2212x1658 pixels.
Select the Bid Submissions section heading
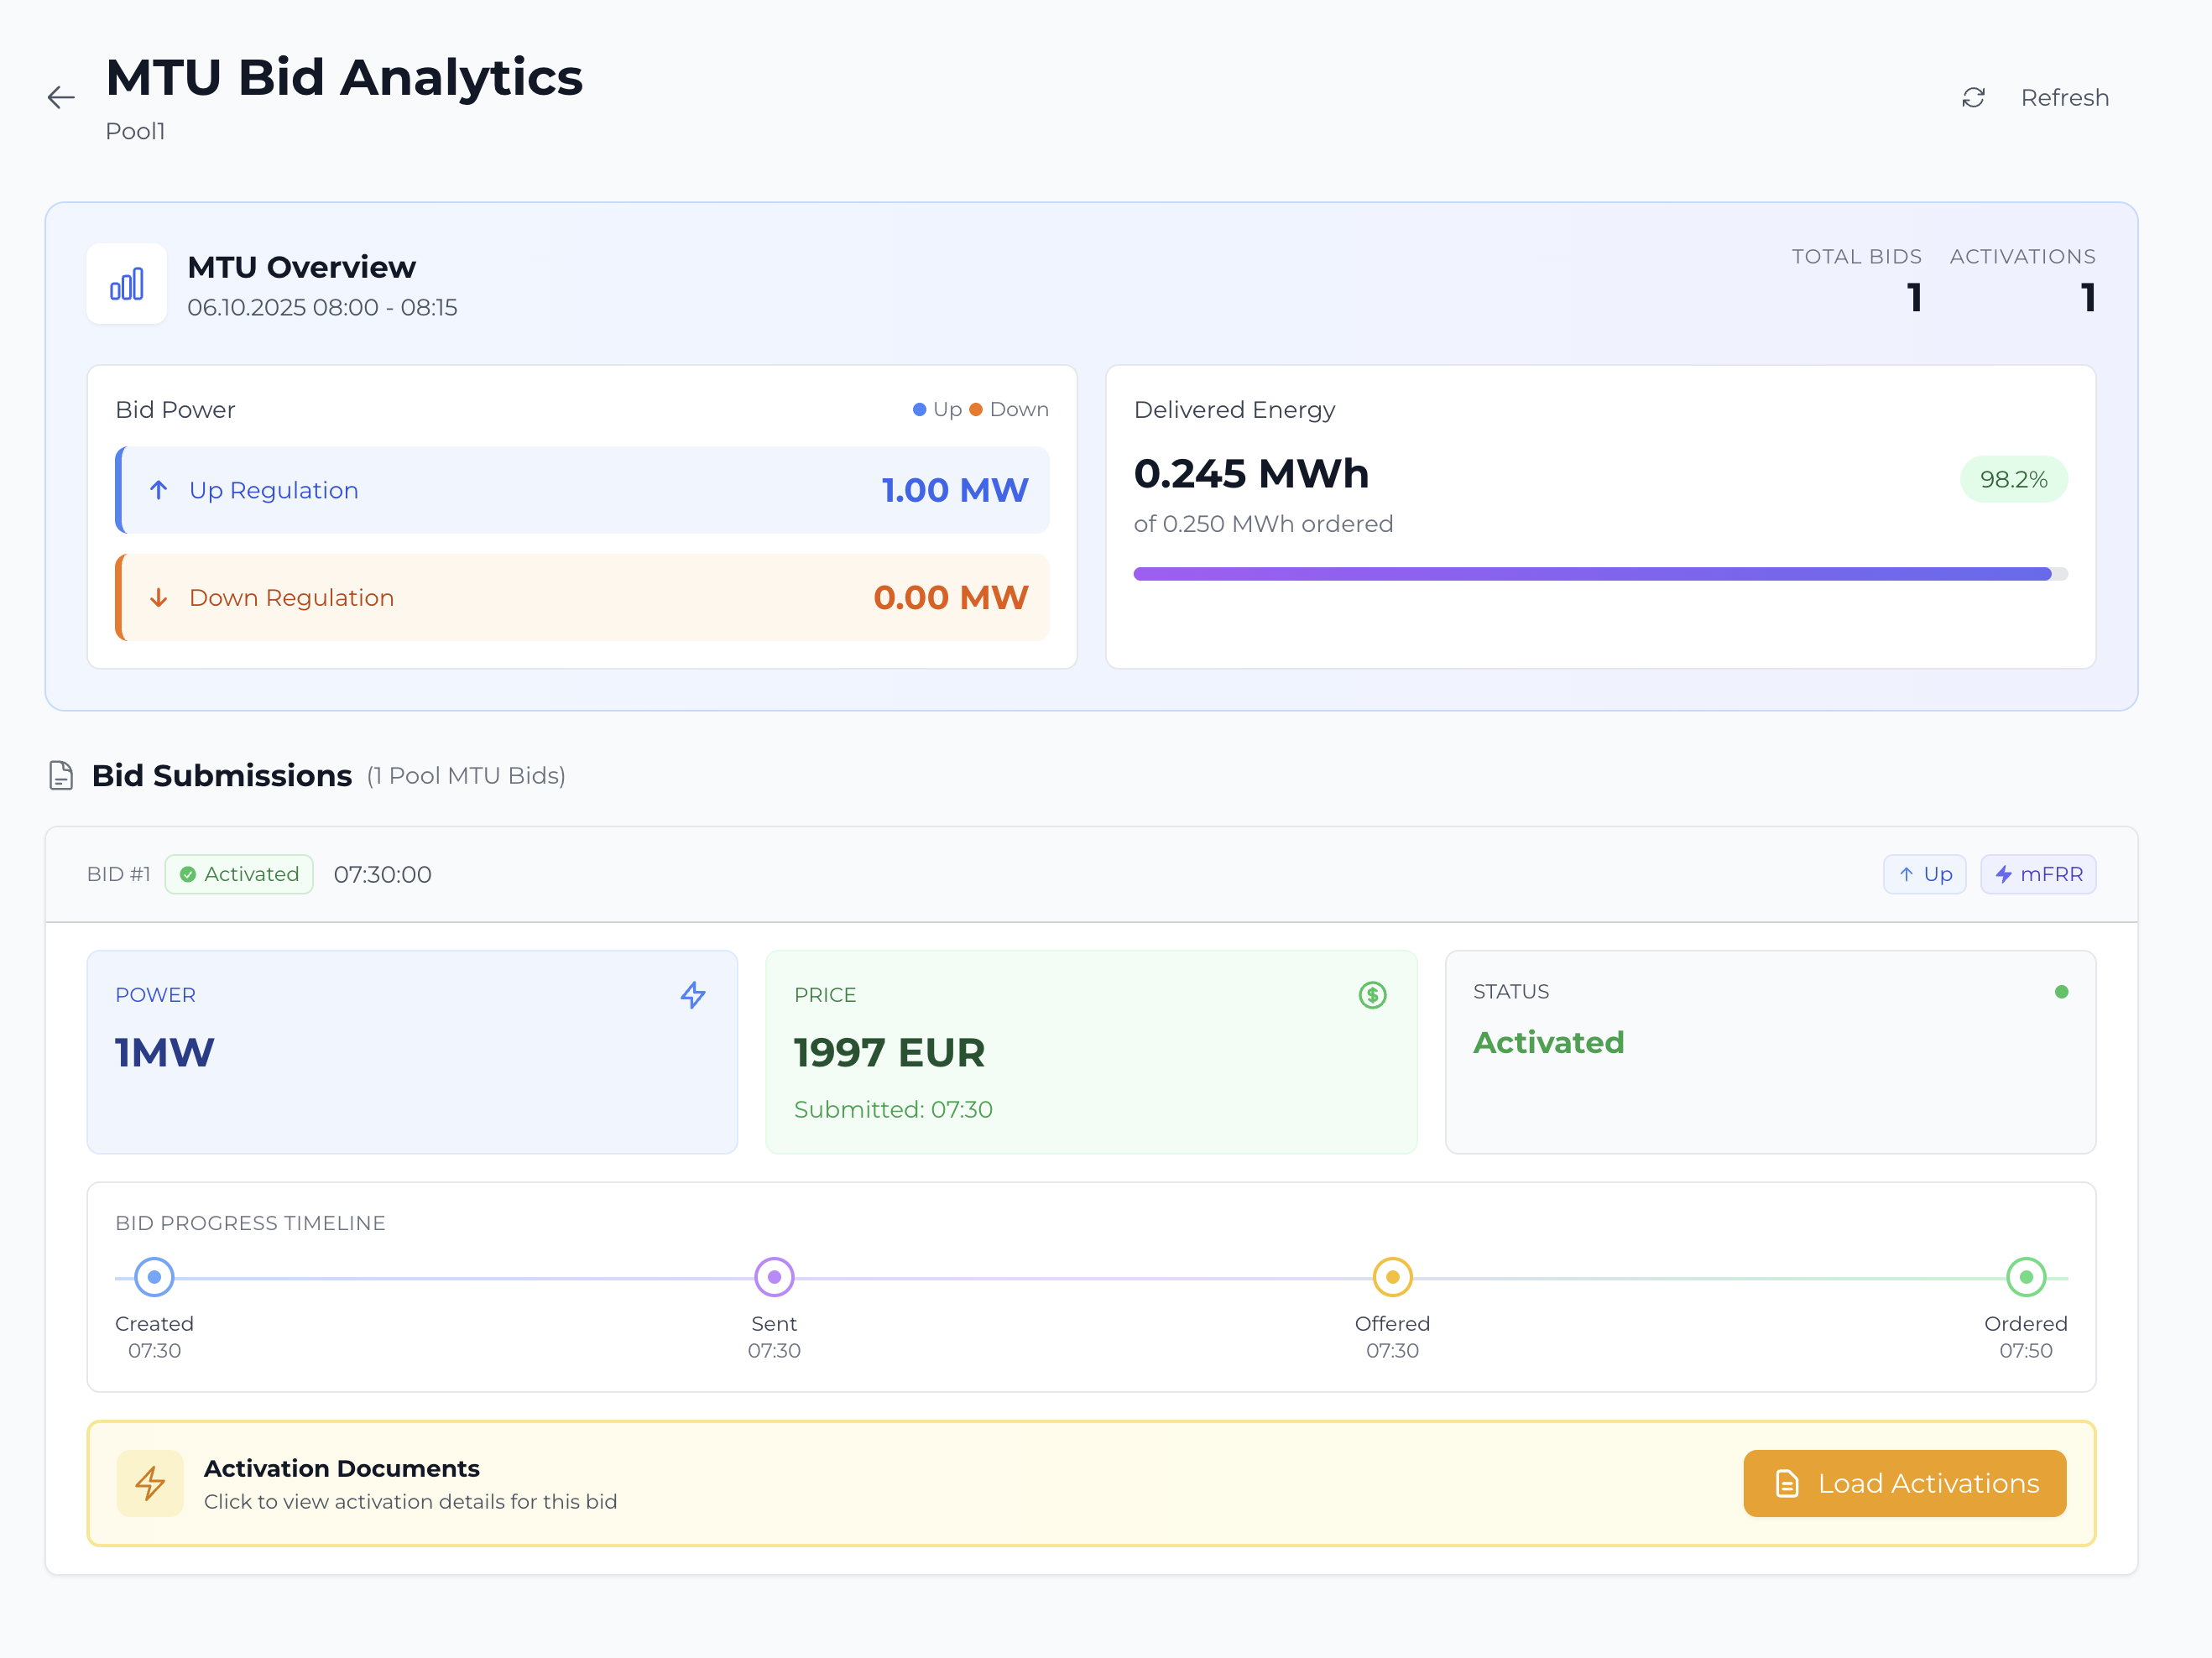click(x=222, y=775)
